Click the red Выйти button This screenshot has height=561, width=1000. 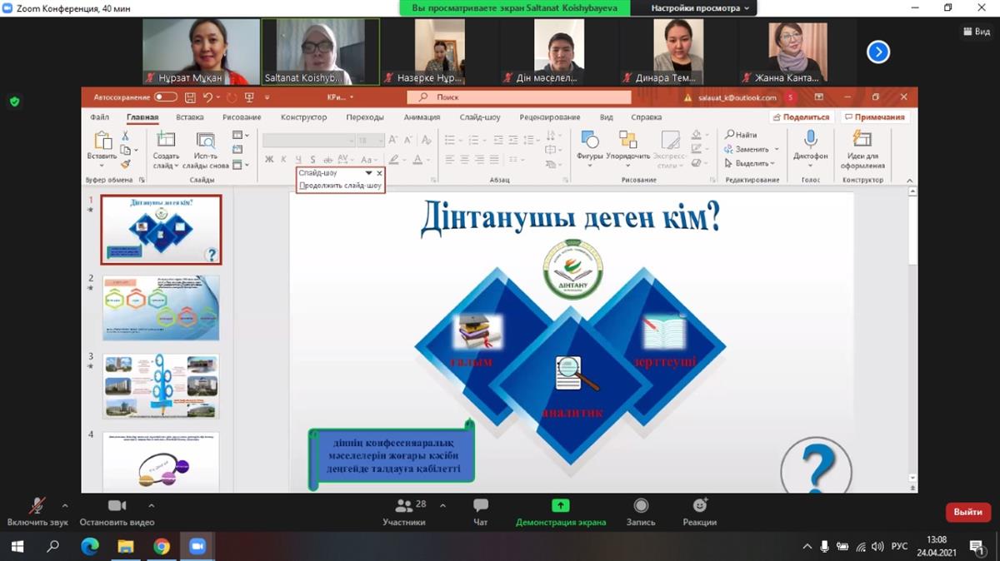click(967, 512)
